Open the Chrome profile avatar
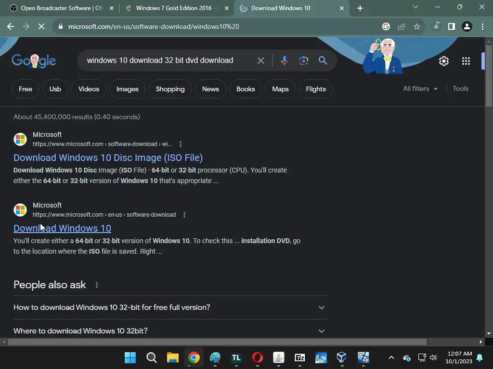The image size is (493, 369). (467, 27)
